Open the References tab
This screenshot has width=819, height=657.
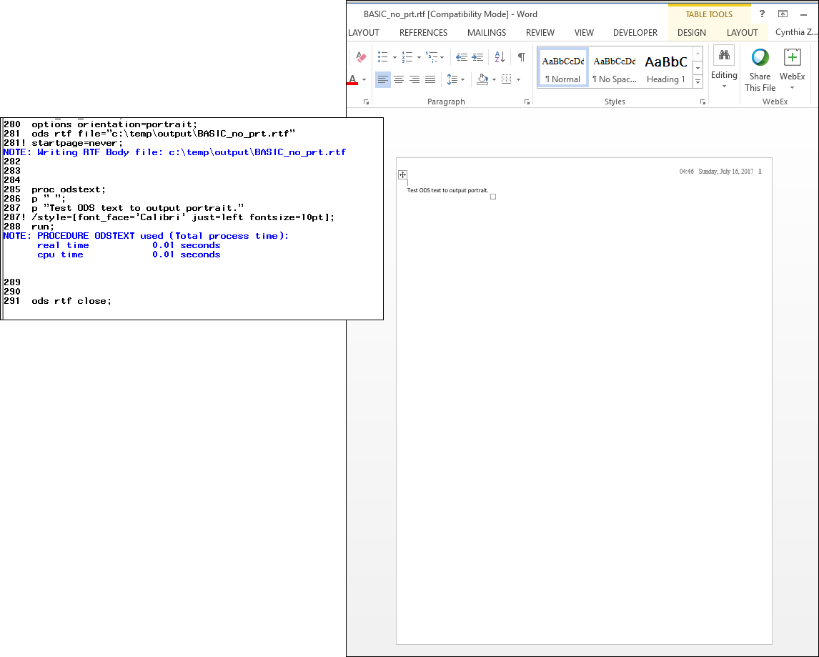click(x=423, y=32)
